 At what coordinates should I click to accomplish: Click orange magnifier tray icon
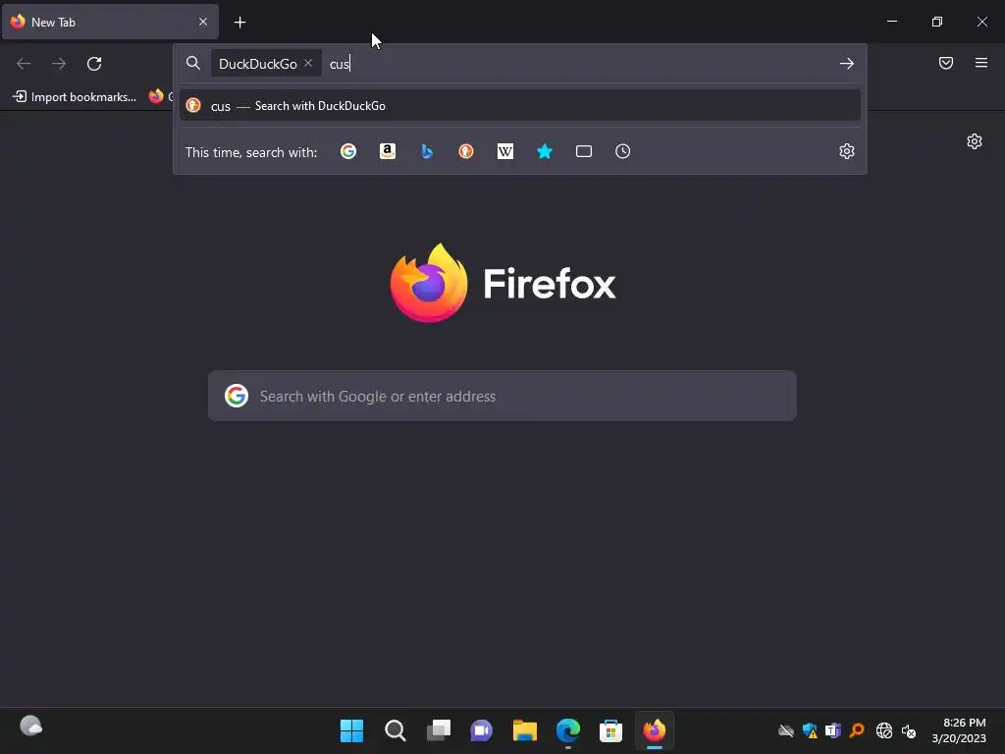(857, 730)
